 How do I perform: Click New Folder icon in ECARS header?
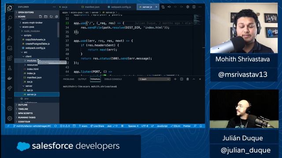click(x=46, y=17)
